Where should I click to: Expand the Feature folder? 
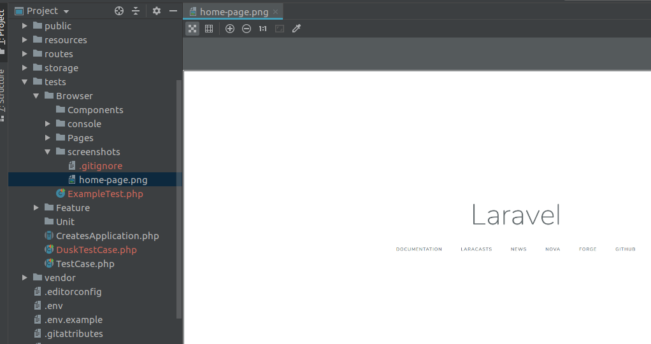tap(36, 208)
